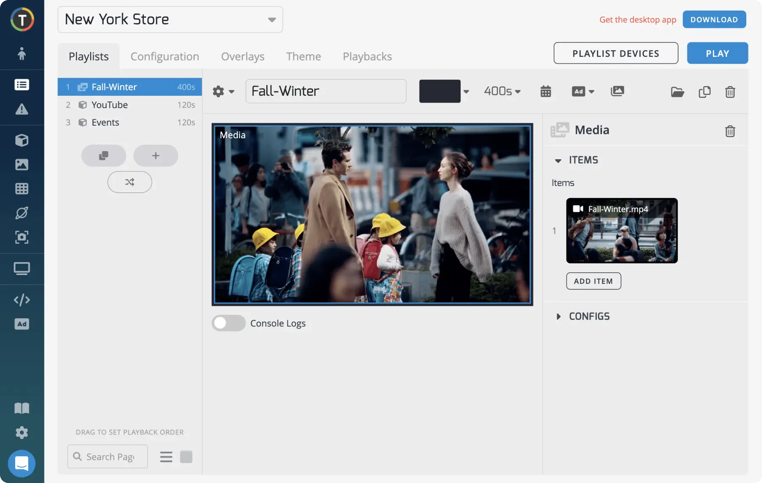The height and width of the screenshot is (483, 762).
Task: Open the chat support bubble icon
Action: (x=22, y=463)
